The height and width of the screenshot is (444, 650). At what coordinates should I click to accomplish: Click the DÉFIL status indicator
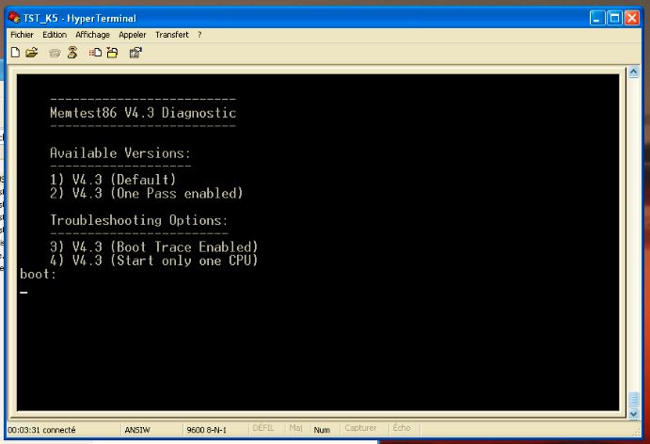coord(263,428)
